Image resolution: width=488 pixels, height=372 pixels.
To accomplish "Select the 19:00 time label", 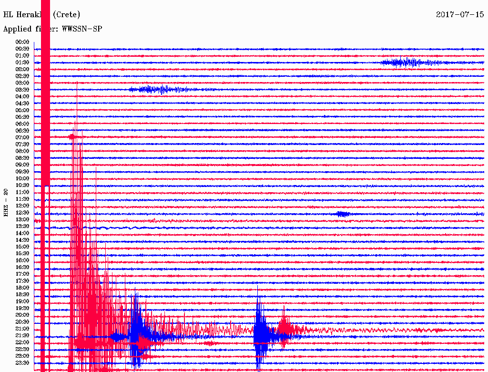I will tap(22, 301).
